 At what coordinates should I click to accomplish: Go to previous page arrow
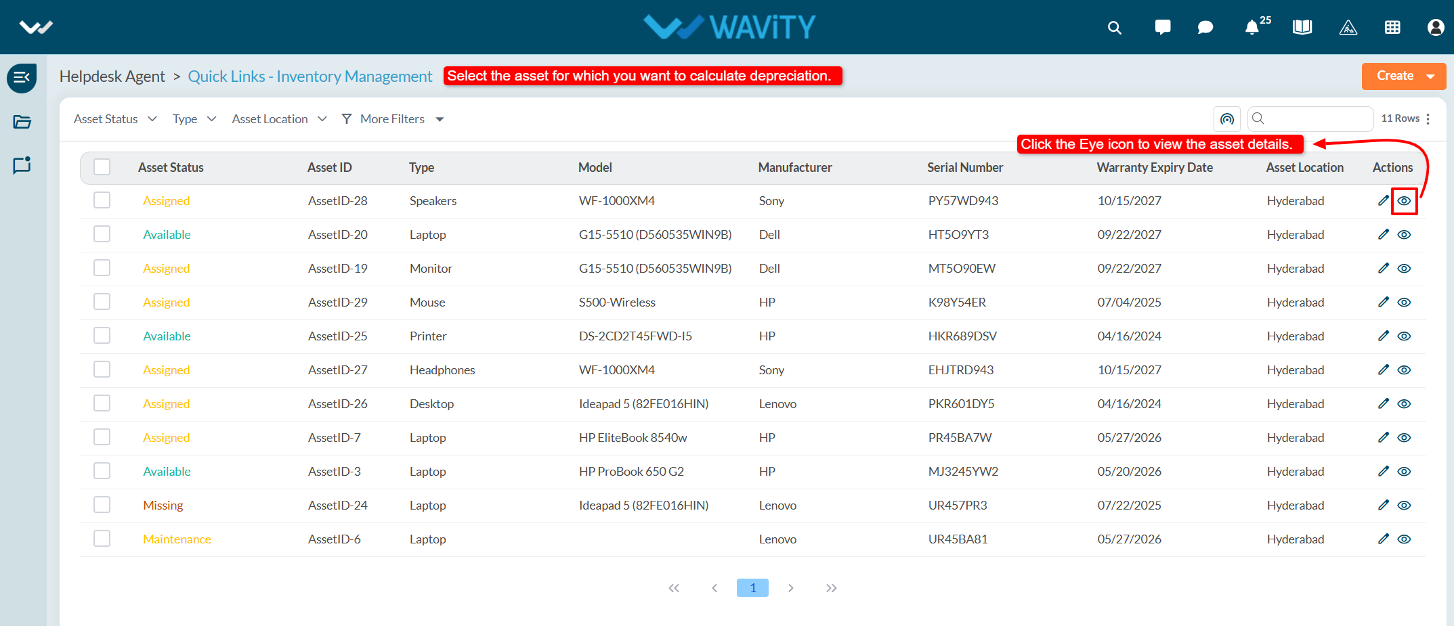point(714,588)
